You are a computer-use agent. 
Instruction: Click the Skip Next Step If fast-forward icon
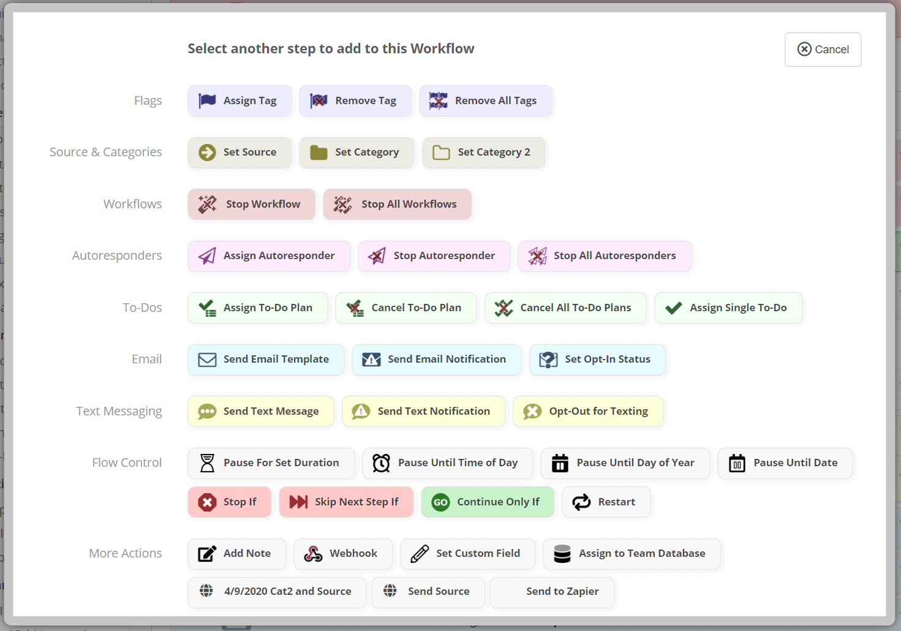tap(298, 502)
